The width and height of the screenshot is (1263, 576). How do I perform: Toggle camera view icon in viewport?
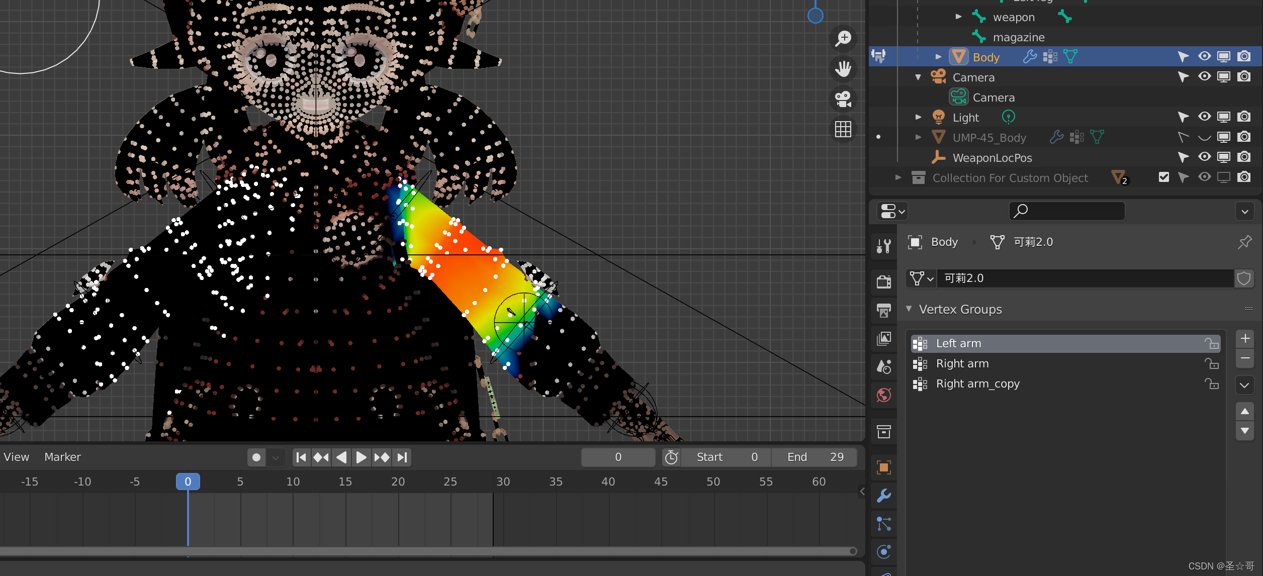tap(843, 99)
